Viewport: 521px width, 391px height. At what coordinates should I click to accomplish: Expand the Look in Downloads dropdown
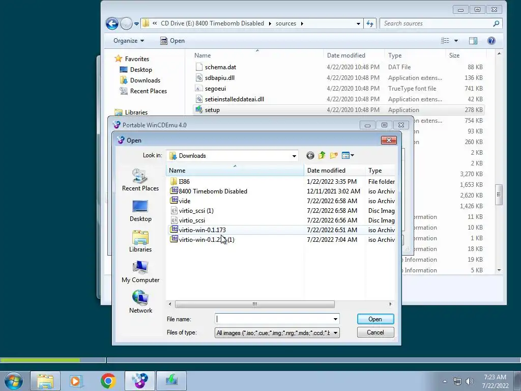click(x=294, y=156)
